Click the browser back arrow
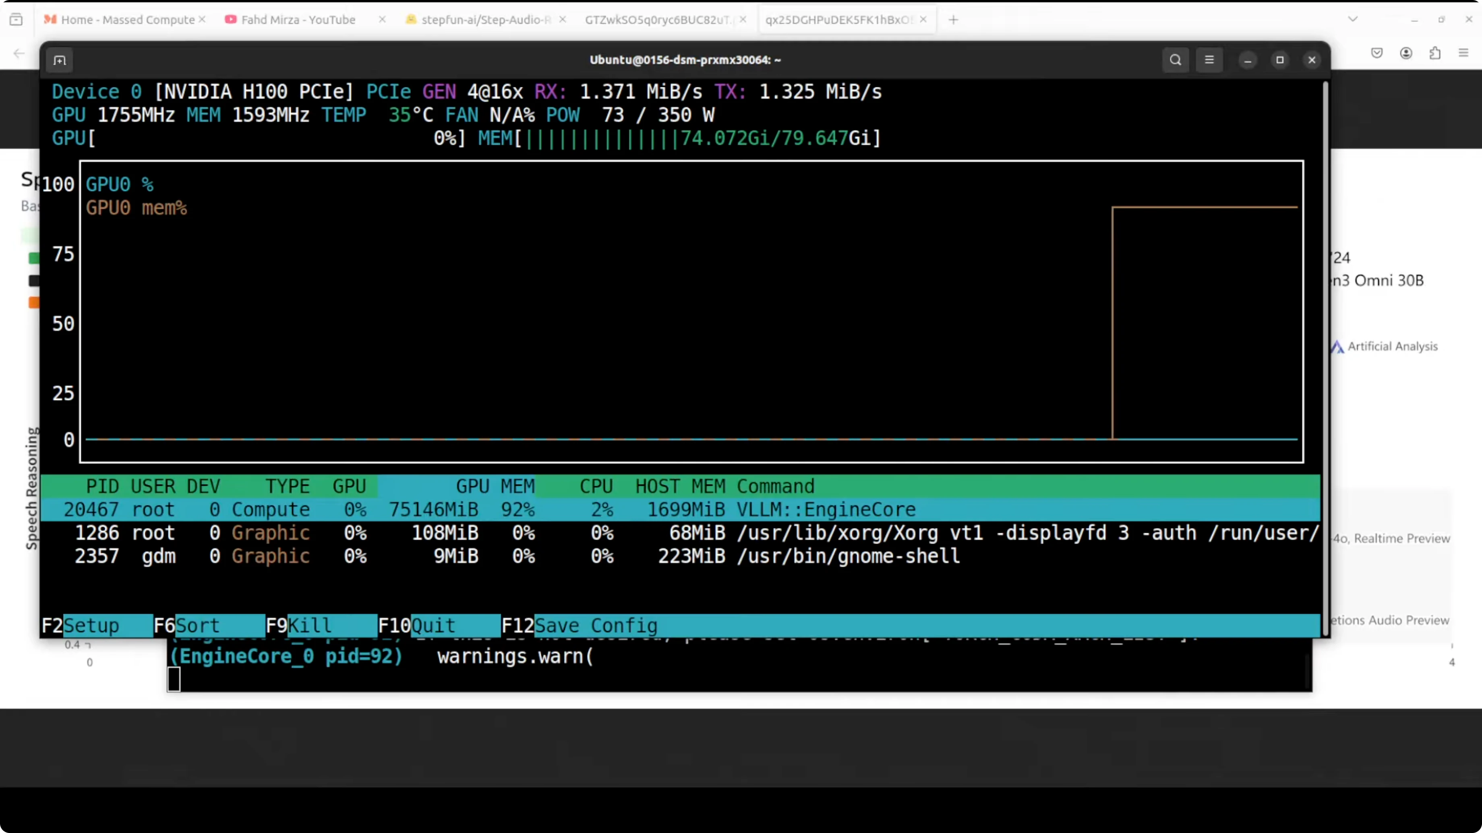The width and height of the screenshot is (1482, 833). [x=19, y=54]
